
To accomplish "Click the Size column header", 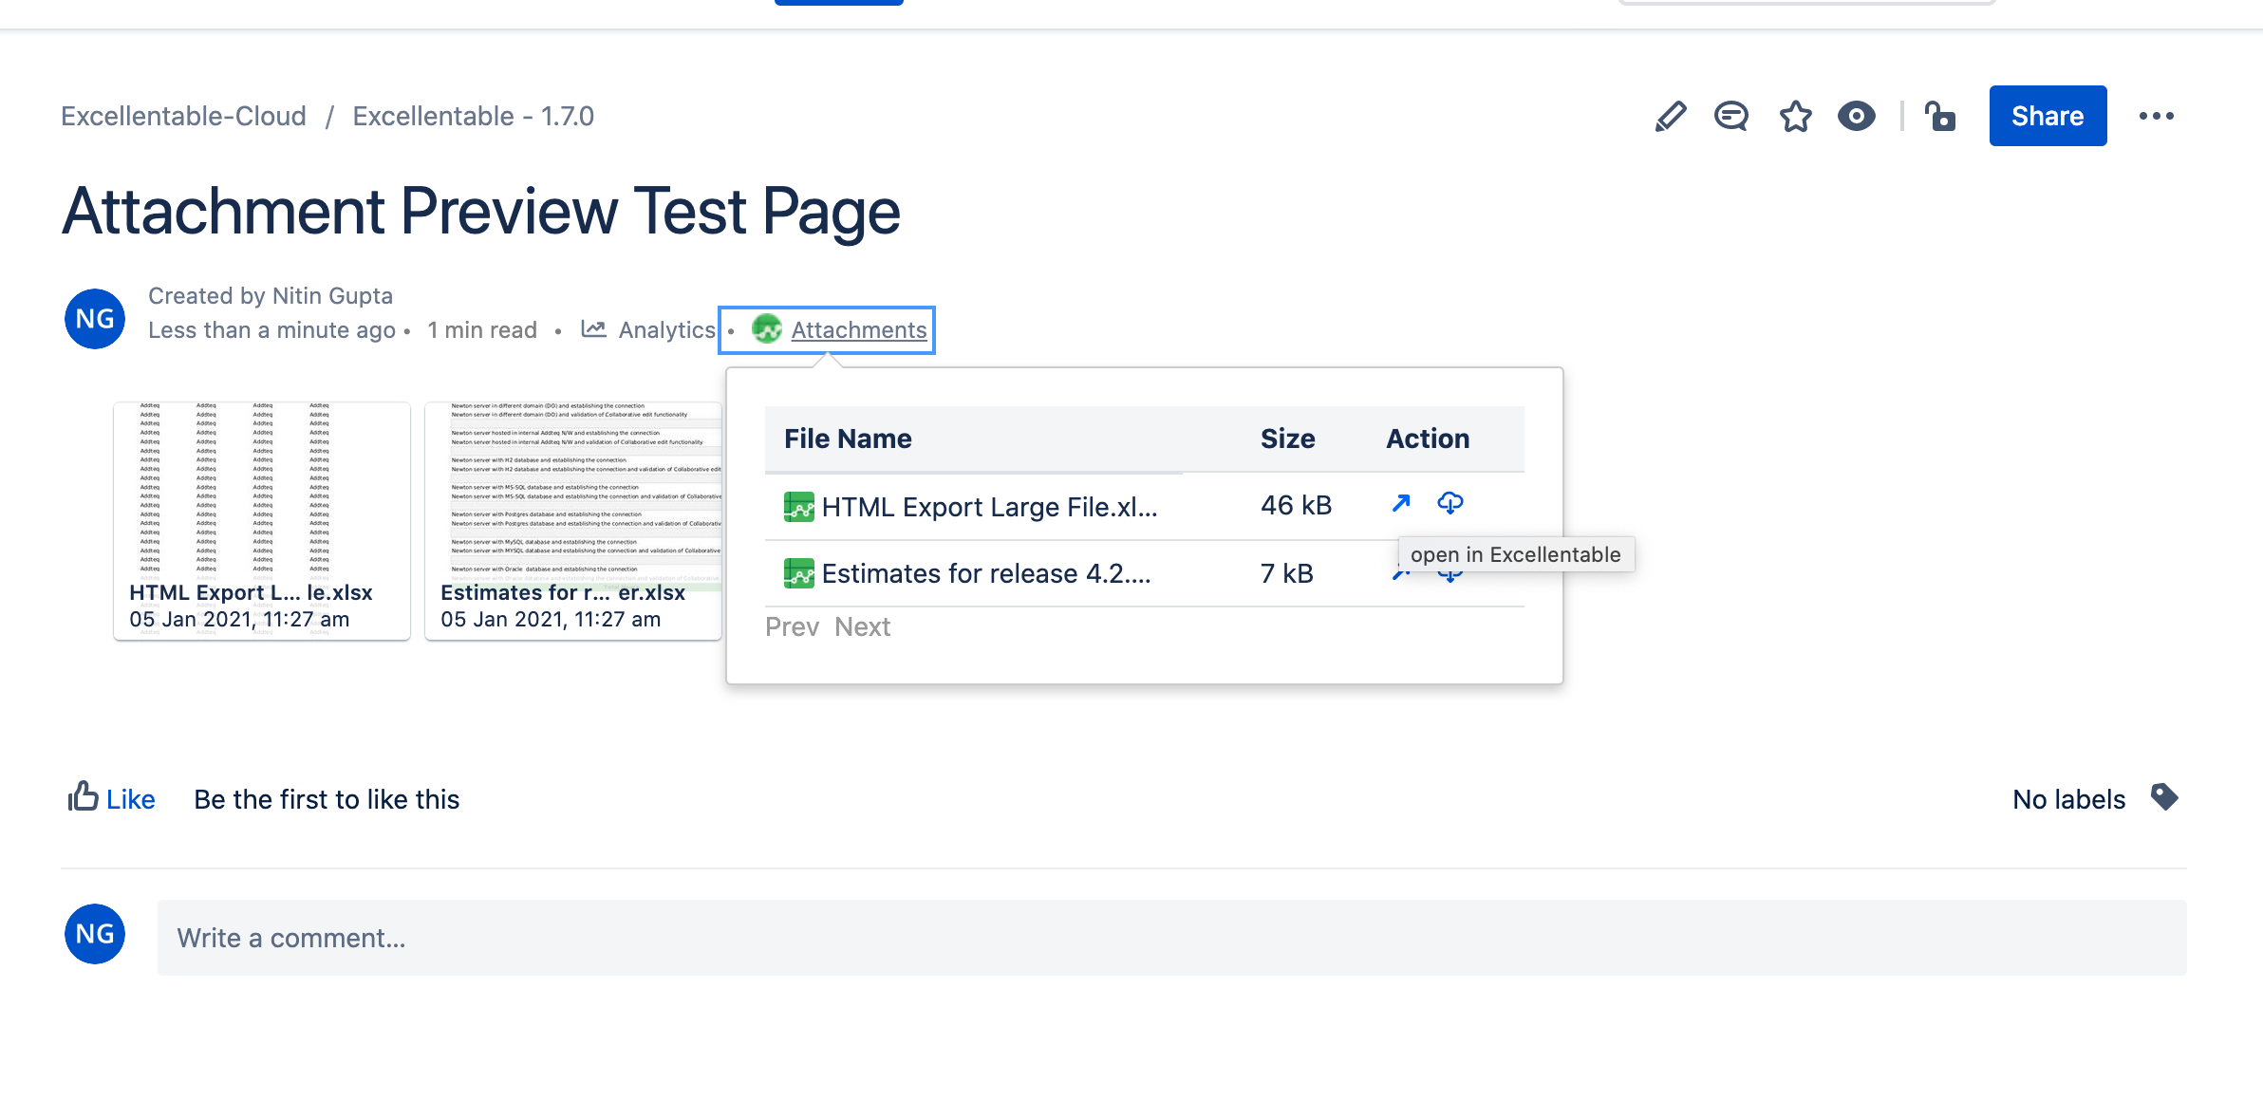I will [1287, 439].
